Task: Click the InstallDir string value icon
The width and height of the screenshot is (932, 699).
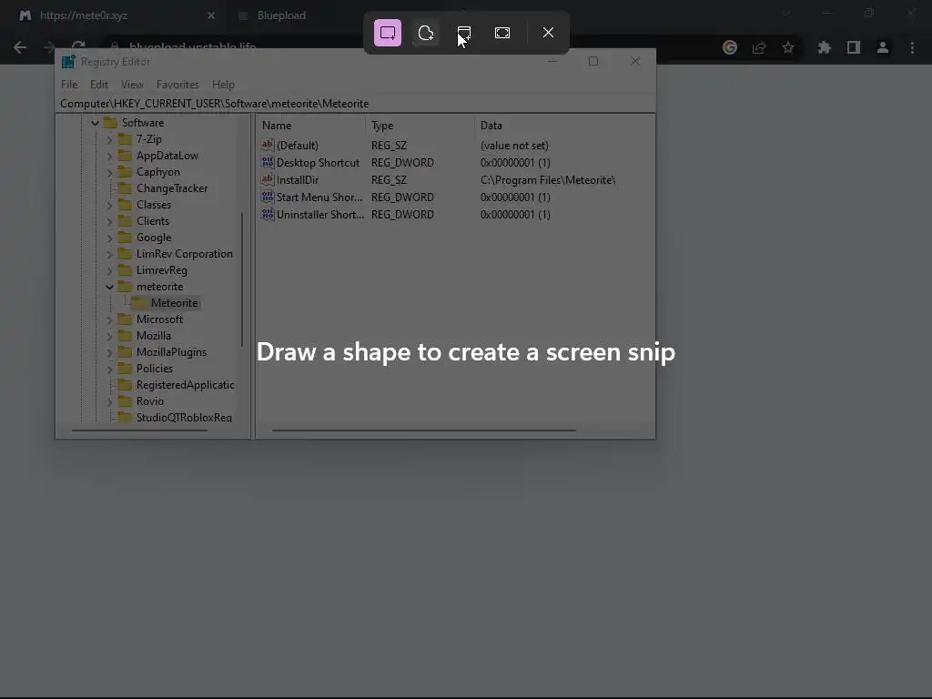Action: (x=268, y=179)
